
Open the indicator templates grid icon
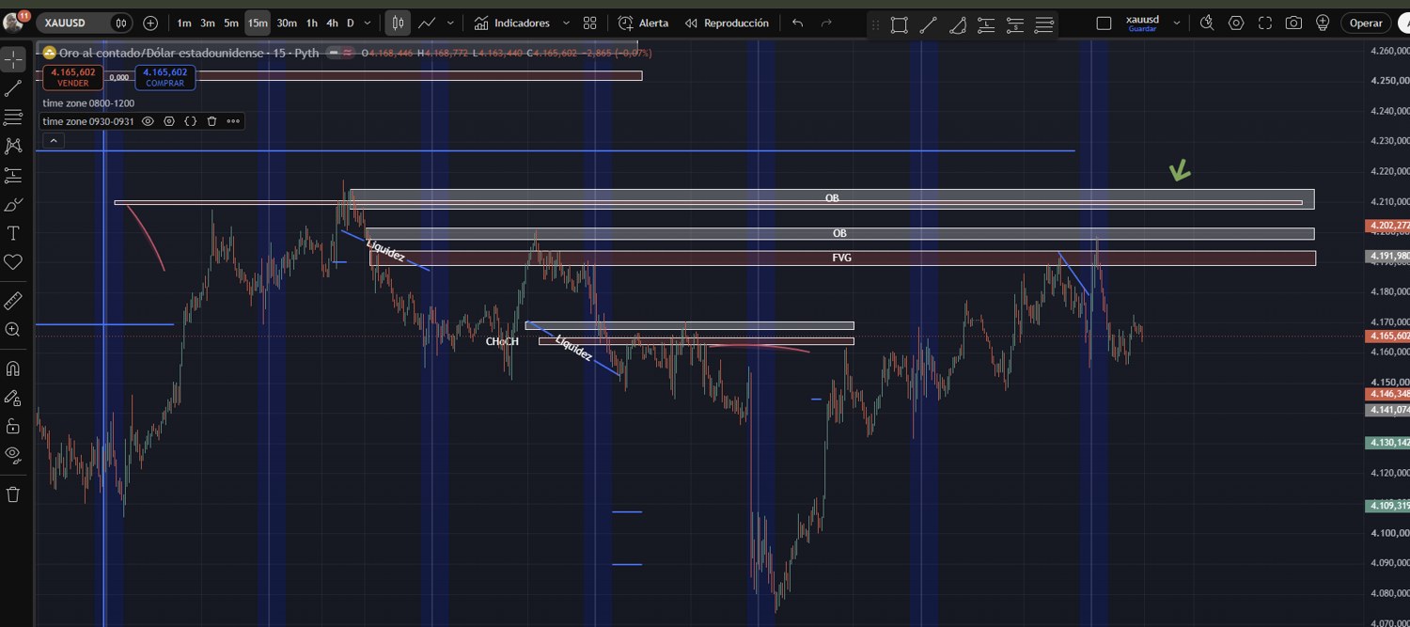tap(589, 23)
